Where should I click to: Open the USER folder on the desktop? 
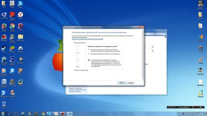[x=4, y=4]
